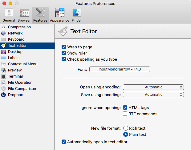This screenshot has width=191, height=150.
Task: Select the Dropbox icon in sidebar
Action: (x=3, y=95)
